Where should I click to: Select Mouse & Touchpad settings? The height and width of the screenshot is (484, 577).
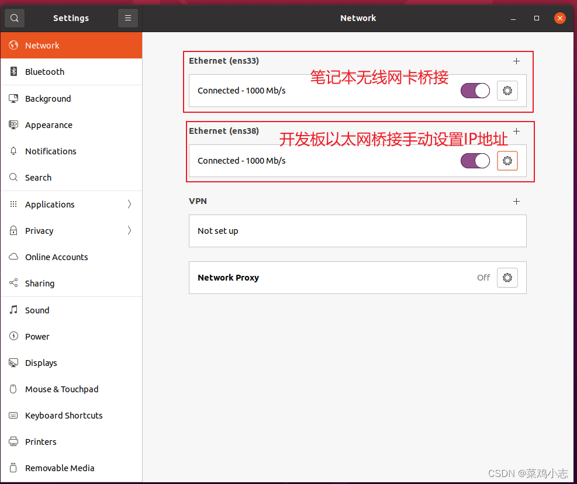click(71, 389)
